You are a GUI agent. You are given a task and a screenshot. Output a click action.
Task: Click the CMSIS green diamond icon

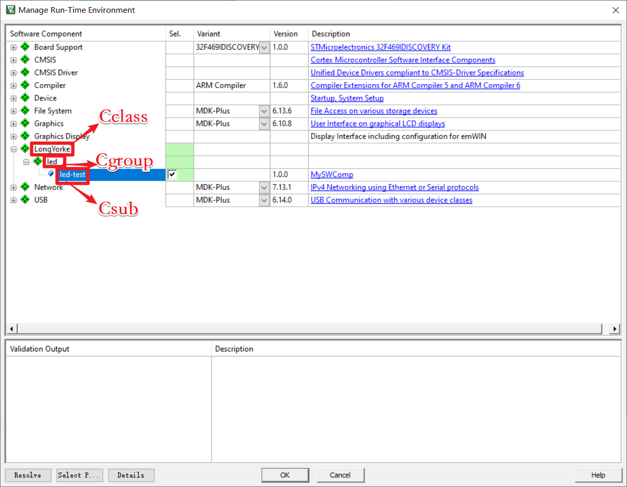(x=25, y=60)
